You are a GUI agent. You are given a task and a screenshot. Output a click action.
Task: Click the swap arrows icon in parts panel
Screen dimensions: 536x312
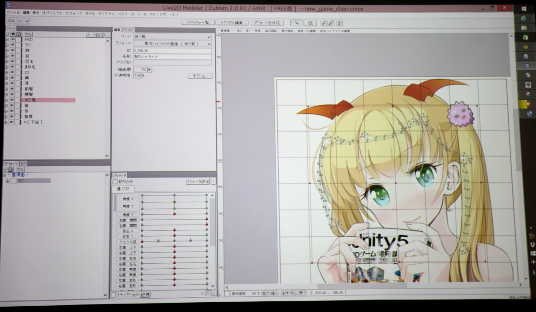[28, 34]
